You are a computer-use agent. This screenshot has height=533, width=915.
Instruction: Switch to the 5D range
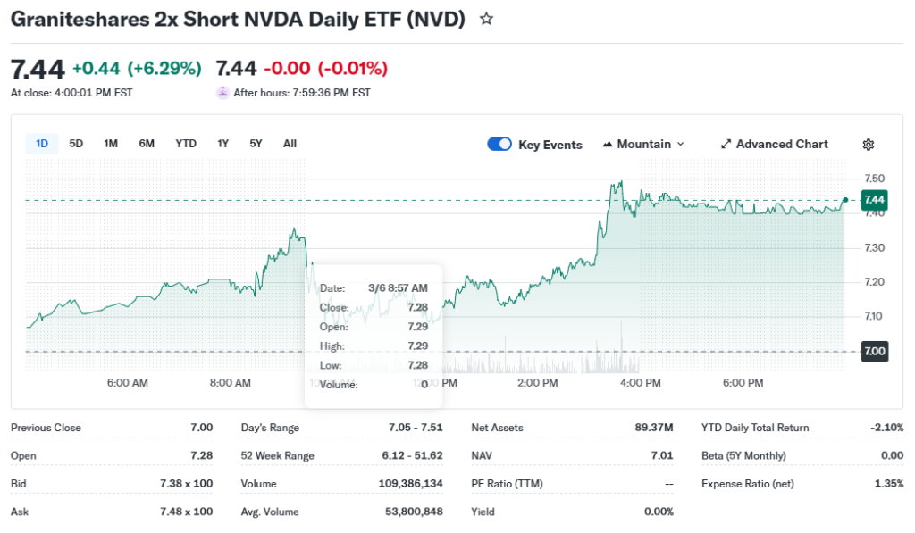click(x=76, y=144)
